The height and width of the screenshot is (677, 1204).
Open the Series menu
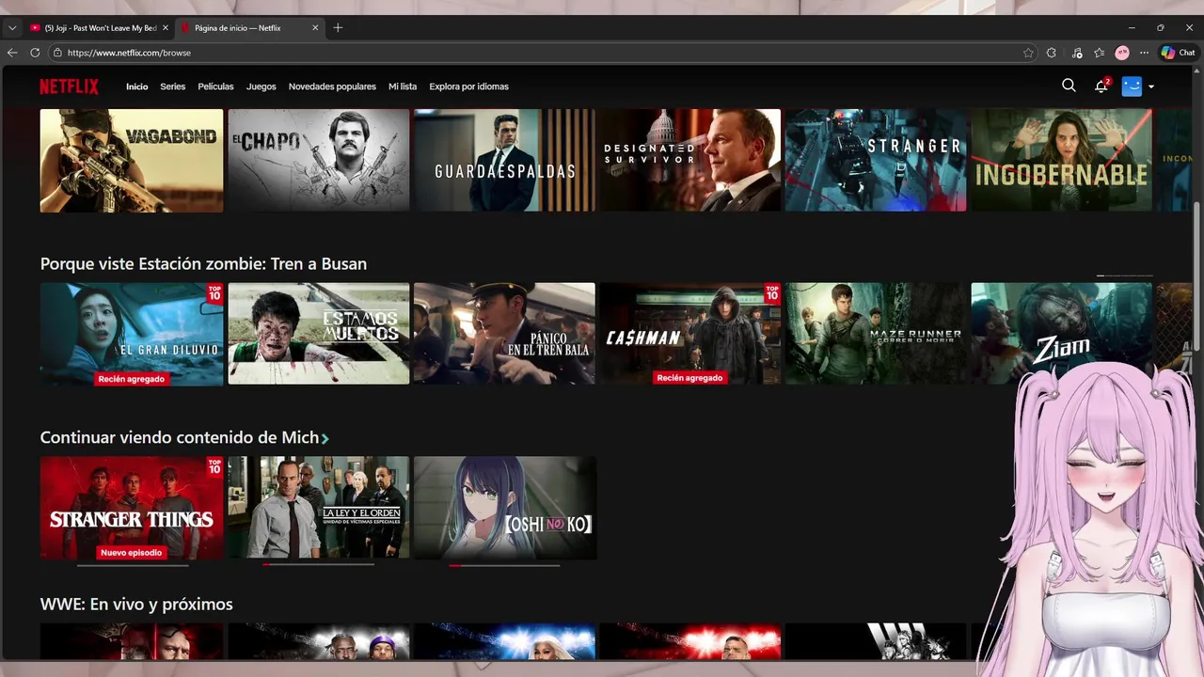click(x=172, y=87)
